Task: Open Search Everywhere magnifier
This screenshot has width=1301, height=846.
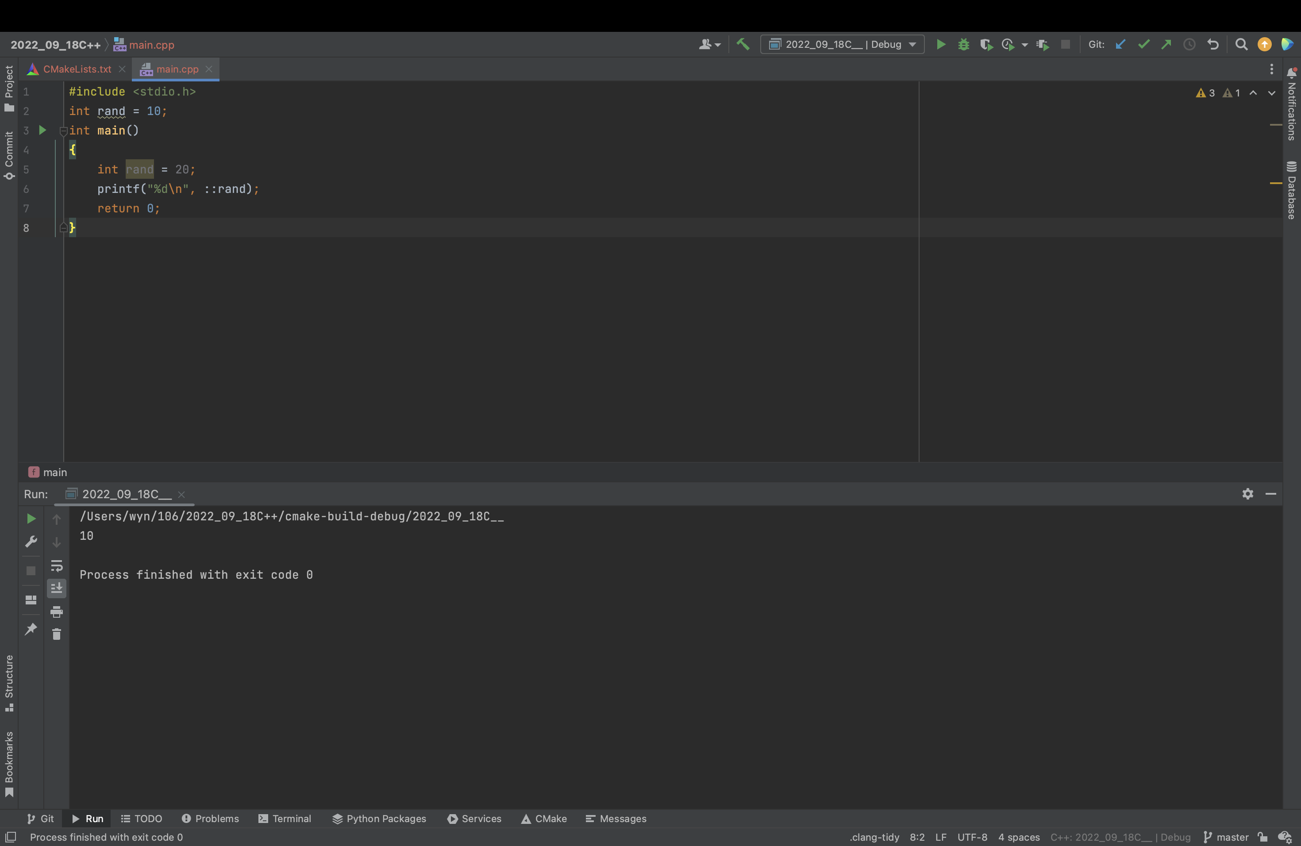Action: click(1241, 44)
